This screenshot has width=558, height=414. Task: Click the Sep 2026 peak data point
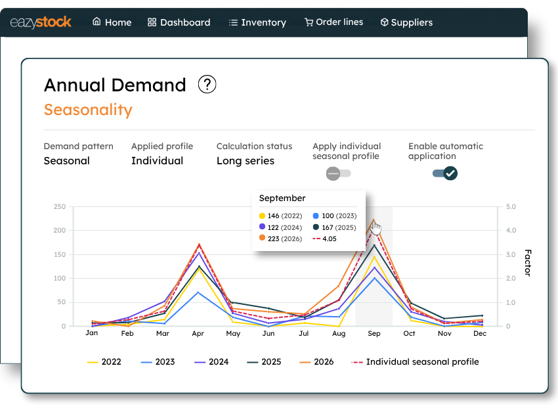click(374, 220)
